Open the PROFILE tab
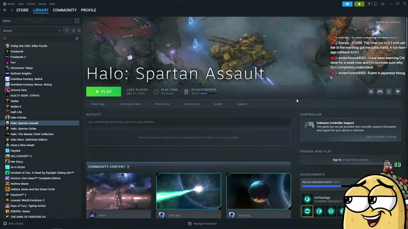408x229 pixels. (89, 10)
